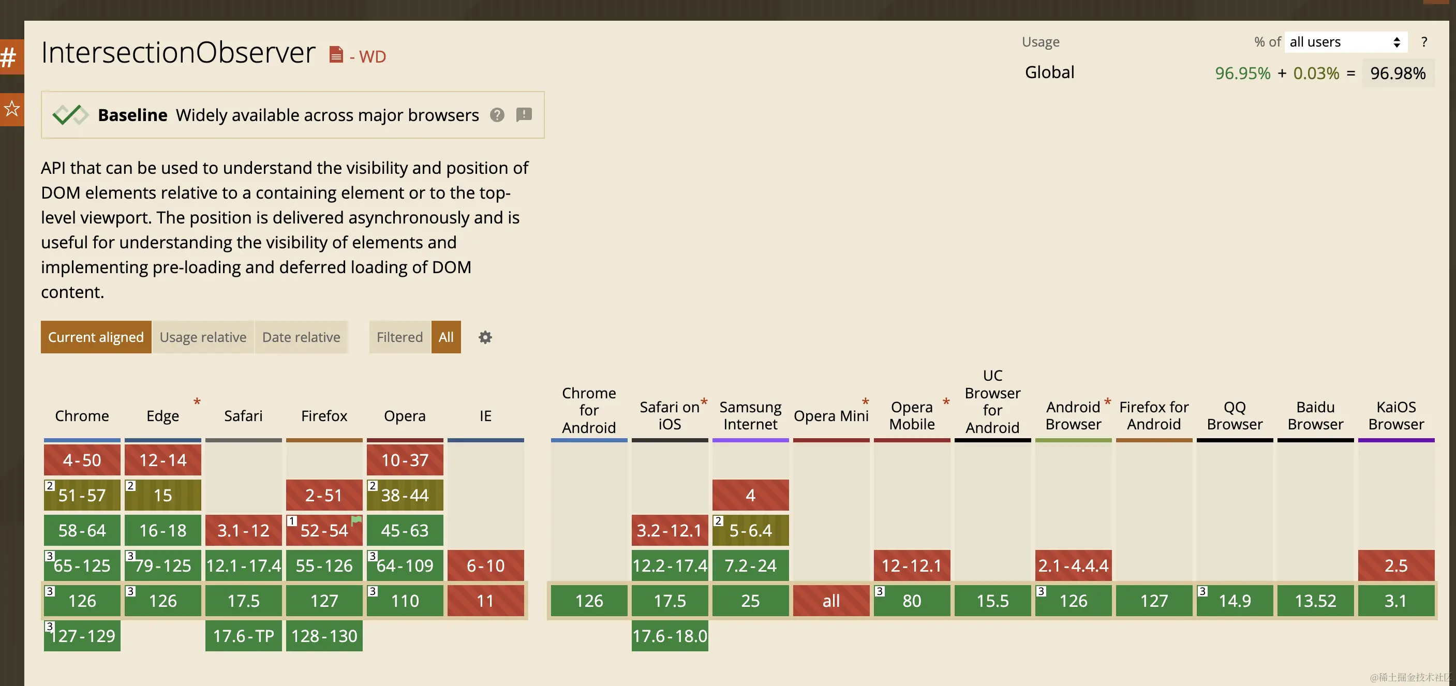Click the Safari on iOS header
This screenshot has height=686, width=1456.
click(669, 415)
